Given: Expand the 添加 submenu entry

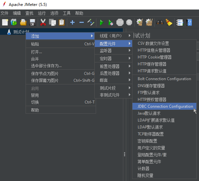Looking at the screenshot, I should (60, 36).
